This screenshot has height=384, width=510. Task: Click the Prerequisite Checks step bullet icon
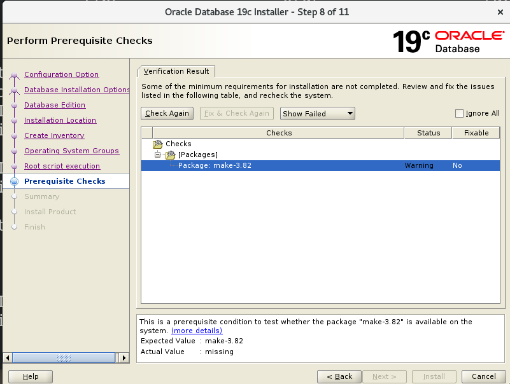click(x=14, y=181)
